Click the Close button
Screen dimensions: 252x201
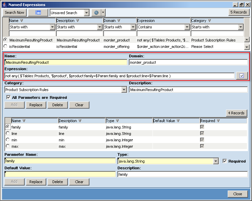(237, 194)
